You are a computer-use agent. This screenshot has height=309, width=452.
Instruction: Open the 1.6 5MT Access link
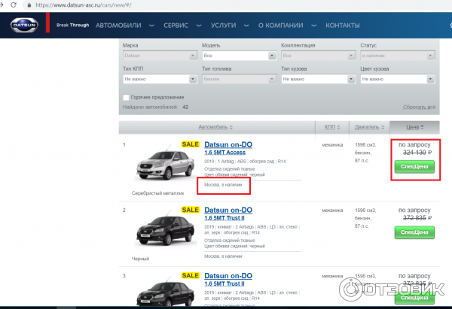tap(226, 153)
